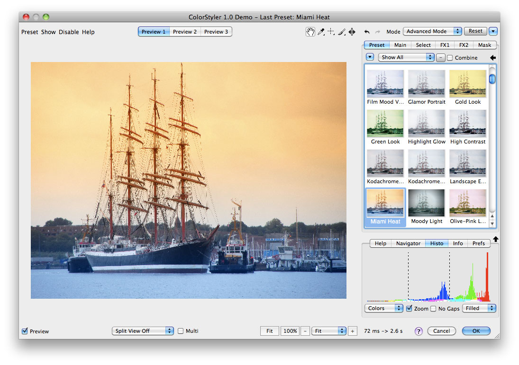
Task: Click the preset list scrollbar thumb
Action: coord(492,79)
